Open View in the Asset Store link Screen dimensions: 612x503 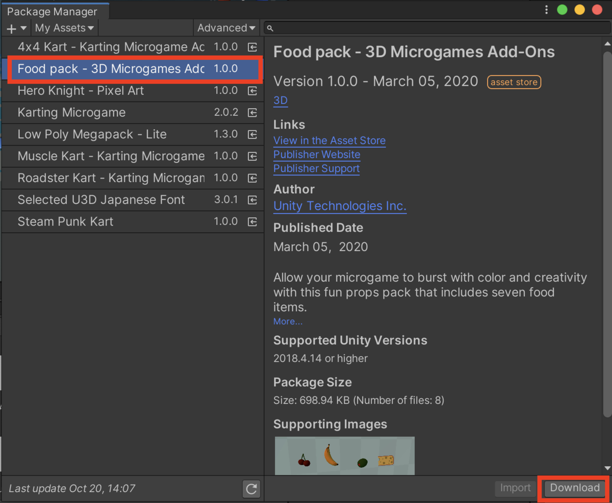point(329,141)
